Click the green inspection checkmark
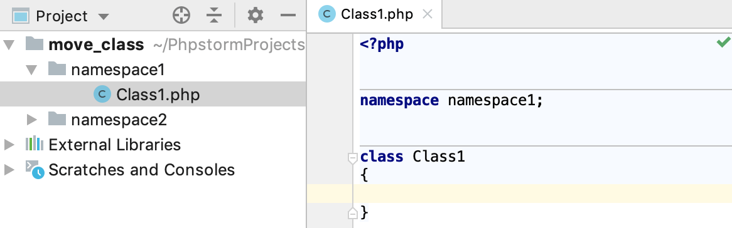The width and height of the screenshot is (732, 228). pos(724,43)
